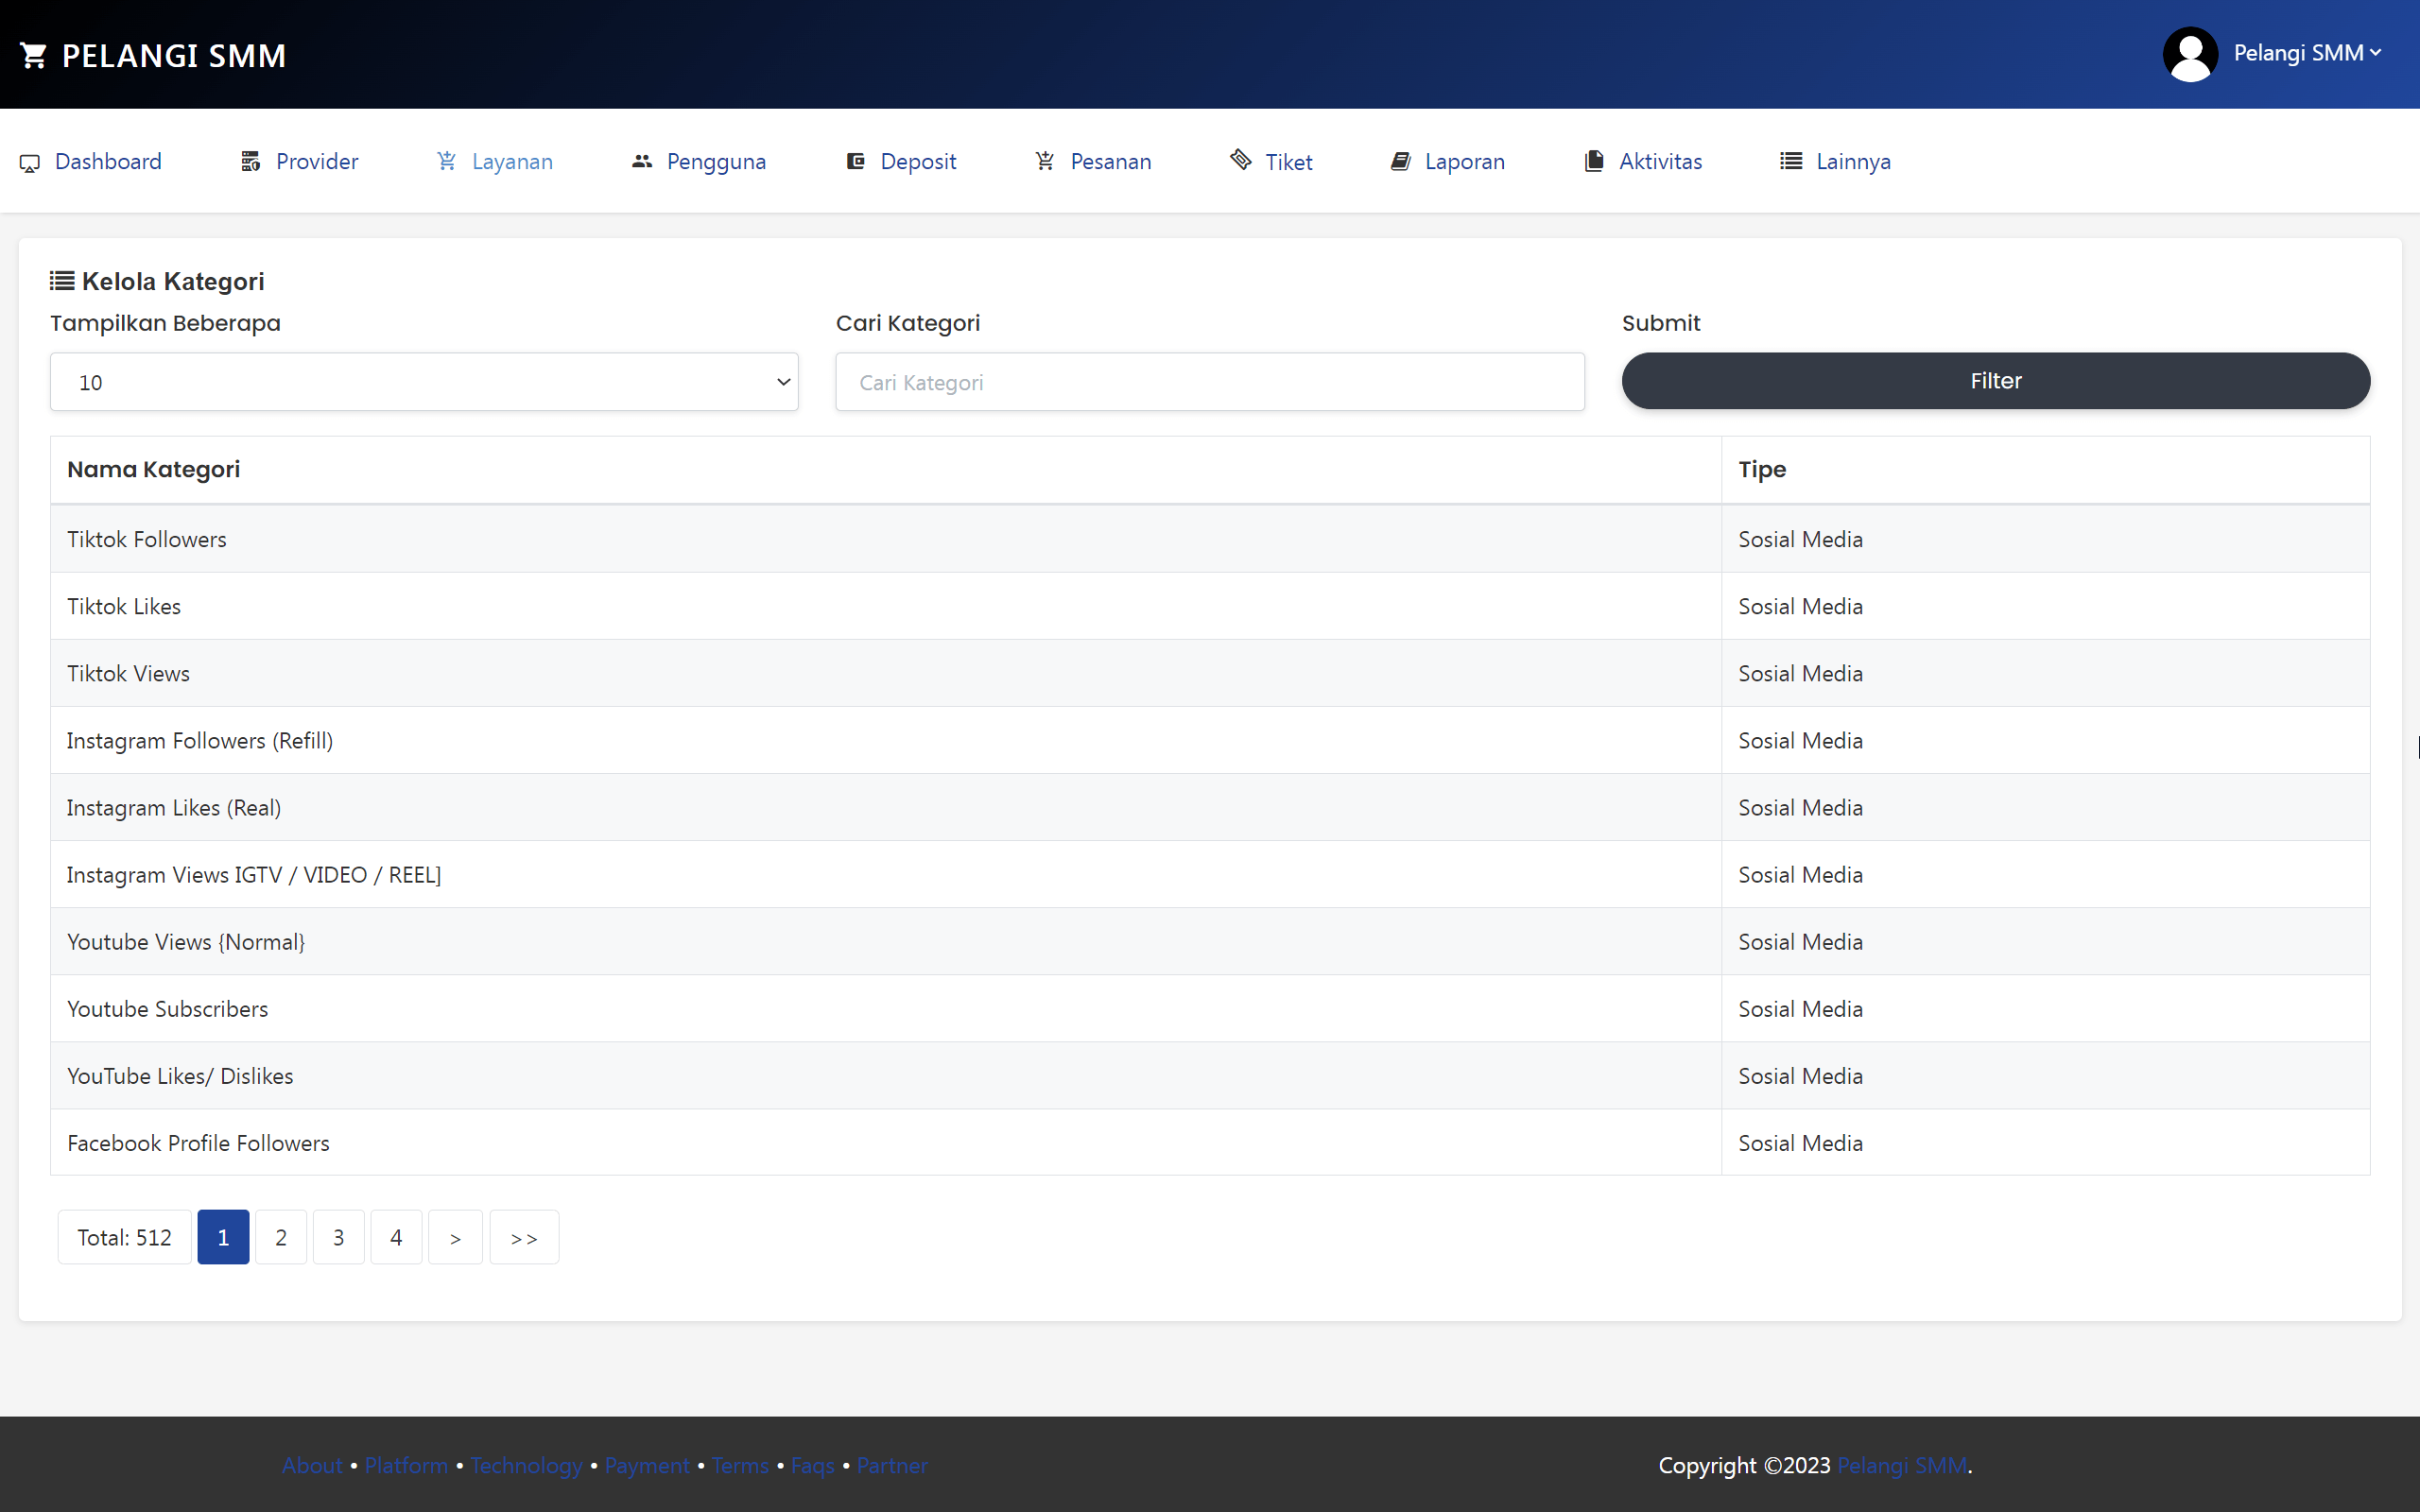Open the Tampilkan Beberapa count dropdown
The height and width of the screenshot is (1512, 2420).
pos(423,381)
